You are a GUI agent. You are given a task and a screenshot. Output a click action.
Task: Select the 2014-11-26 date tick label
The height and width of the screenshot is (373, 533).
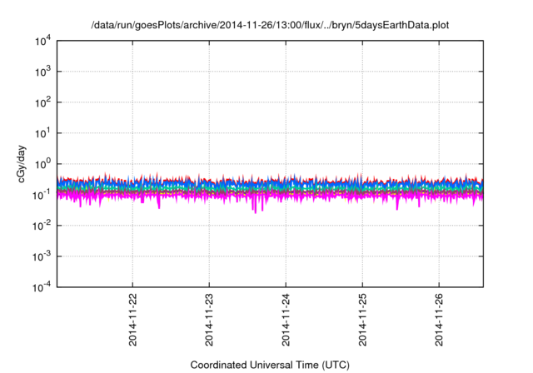tap(439, 320)
